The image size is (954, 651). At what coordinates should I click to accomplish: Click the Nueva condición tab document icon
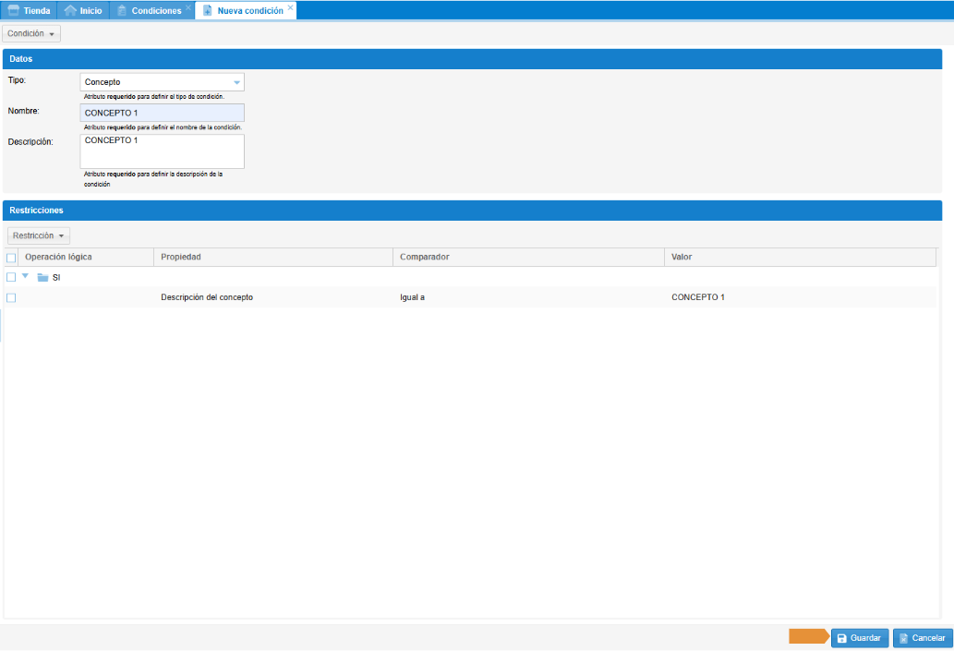(208, 10)
